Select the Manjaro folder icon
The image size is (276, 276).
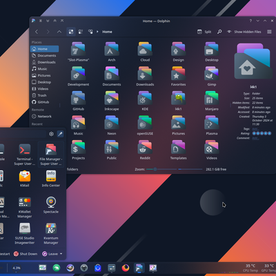pos(212,98)
